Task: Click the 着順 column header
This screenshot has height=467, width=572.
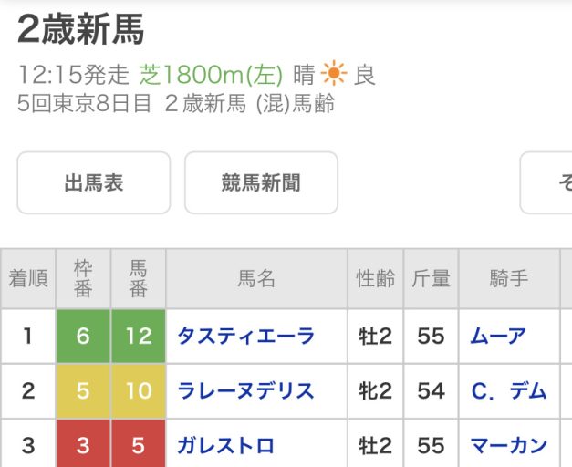Action: tap(28, 279)
